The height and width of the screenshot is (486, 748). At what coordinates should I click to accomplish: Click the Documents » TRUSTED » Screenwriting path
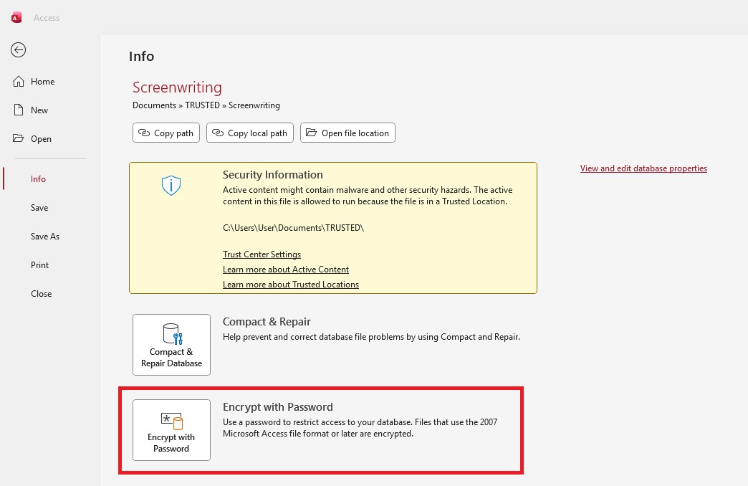206,105
